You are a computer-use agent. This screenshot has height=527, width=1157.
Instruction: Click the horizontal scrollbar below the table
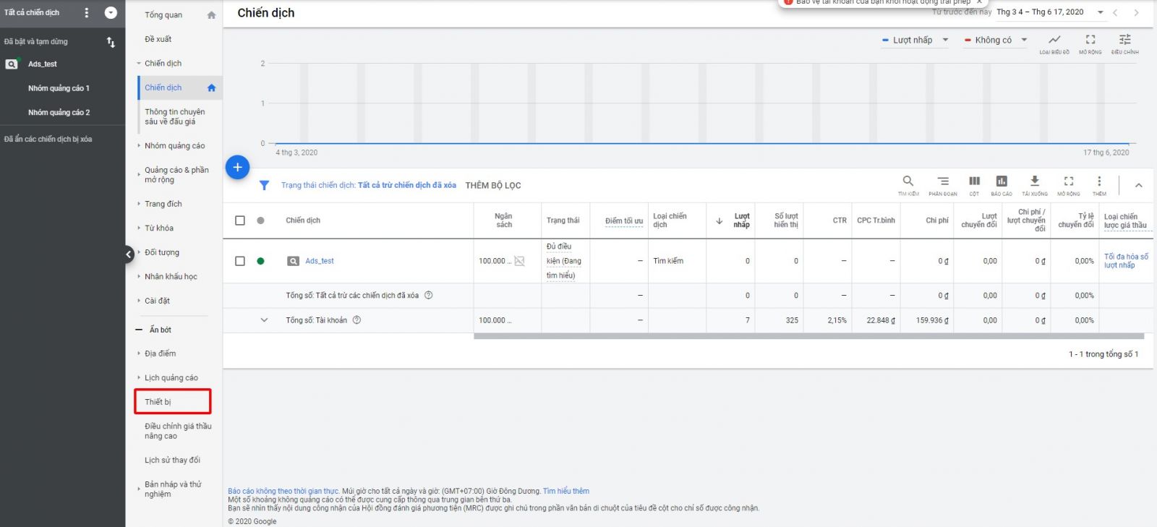[x=808, y=336]
